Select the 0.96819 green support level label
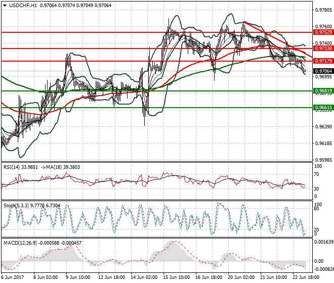The image size is (334, 283). coord(323,91)
